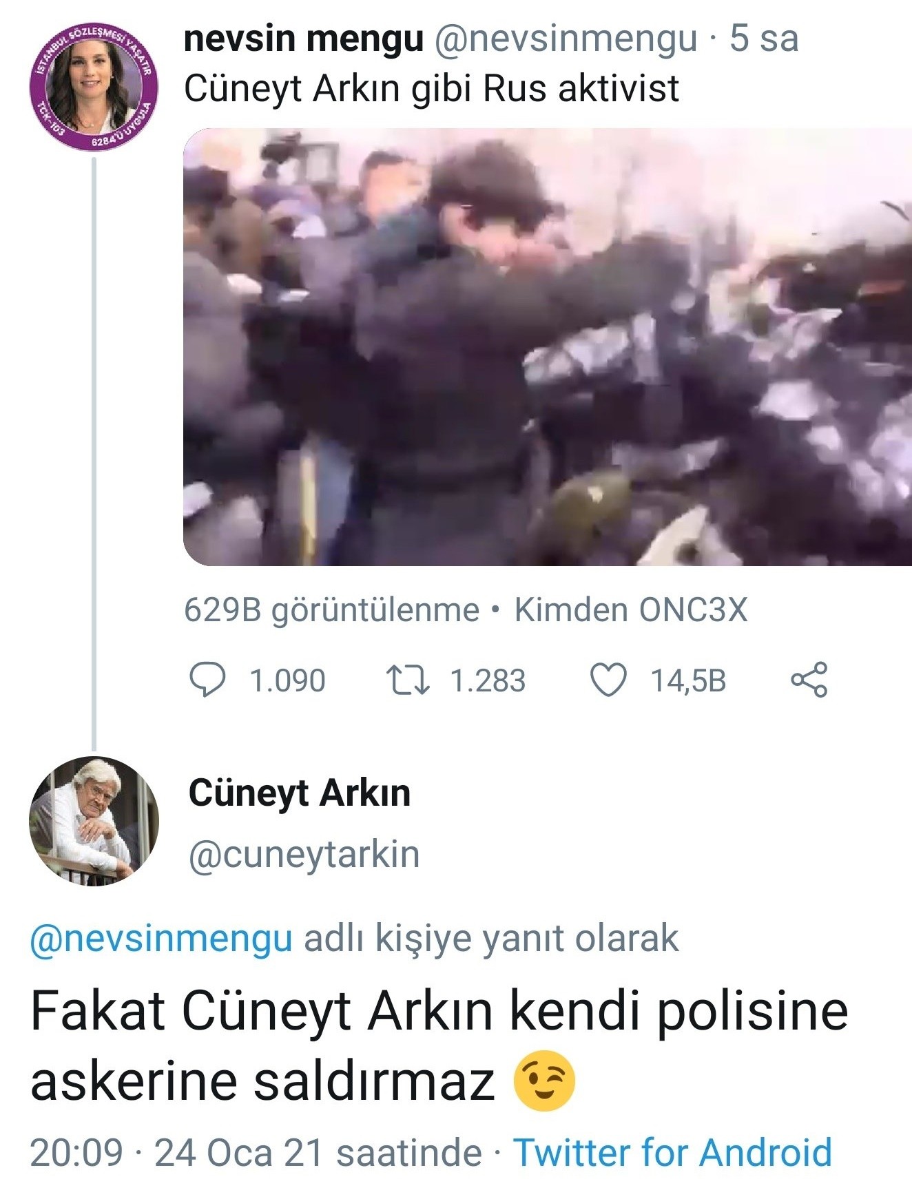912x1199 pixels.
Task: Open Cüneyt Arkın's profile avatar
Action: coord(94,822)
